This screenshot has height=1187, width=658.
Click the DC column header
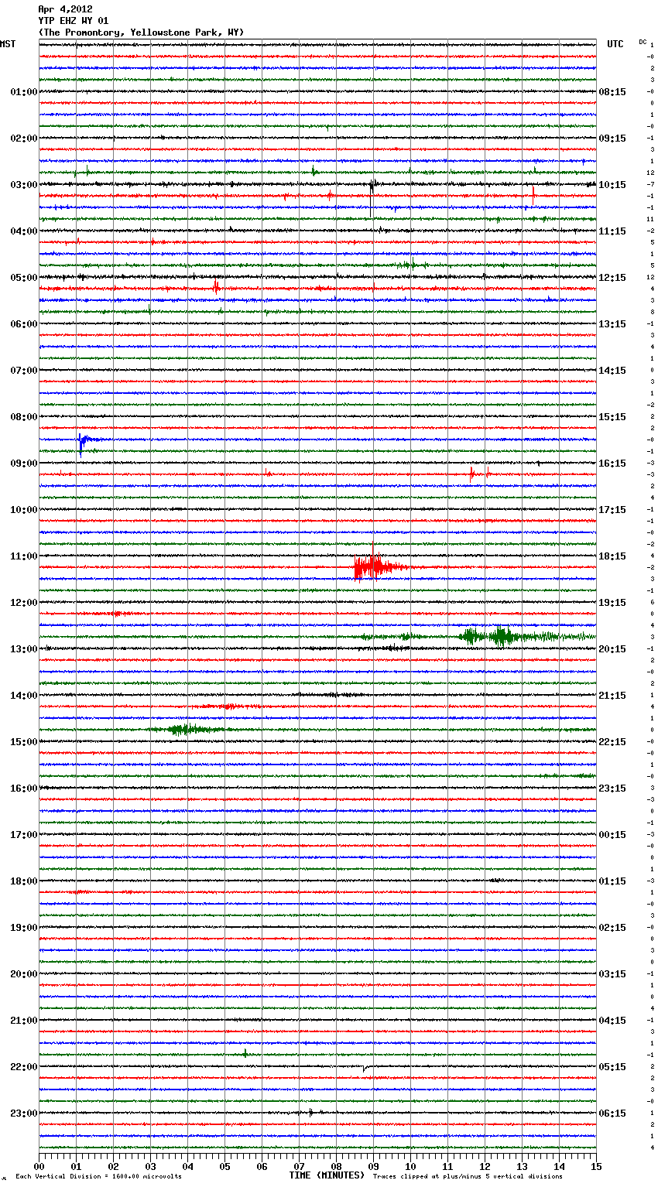click(x=643, y=42)
